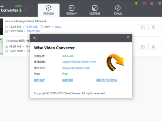Screen dimensions: 162x121
Task: Click the Free status text in dialog
Action: click(x=65, y=74)
